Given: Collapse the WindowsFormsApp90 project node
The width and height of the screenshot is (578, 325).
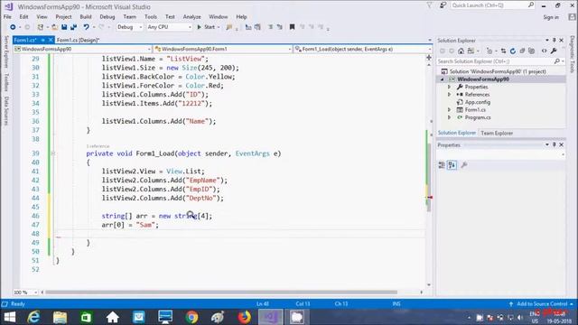Looking at the screenshot, I should pyautogui.click(x=443, y=79).
